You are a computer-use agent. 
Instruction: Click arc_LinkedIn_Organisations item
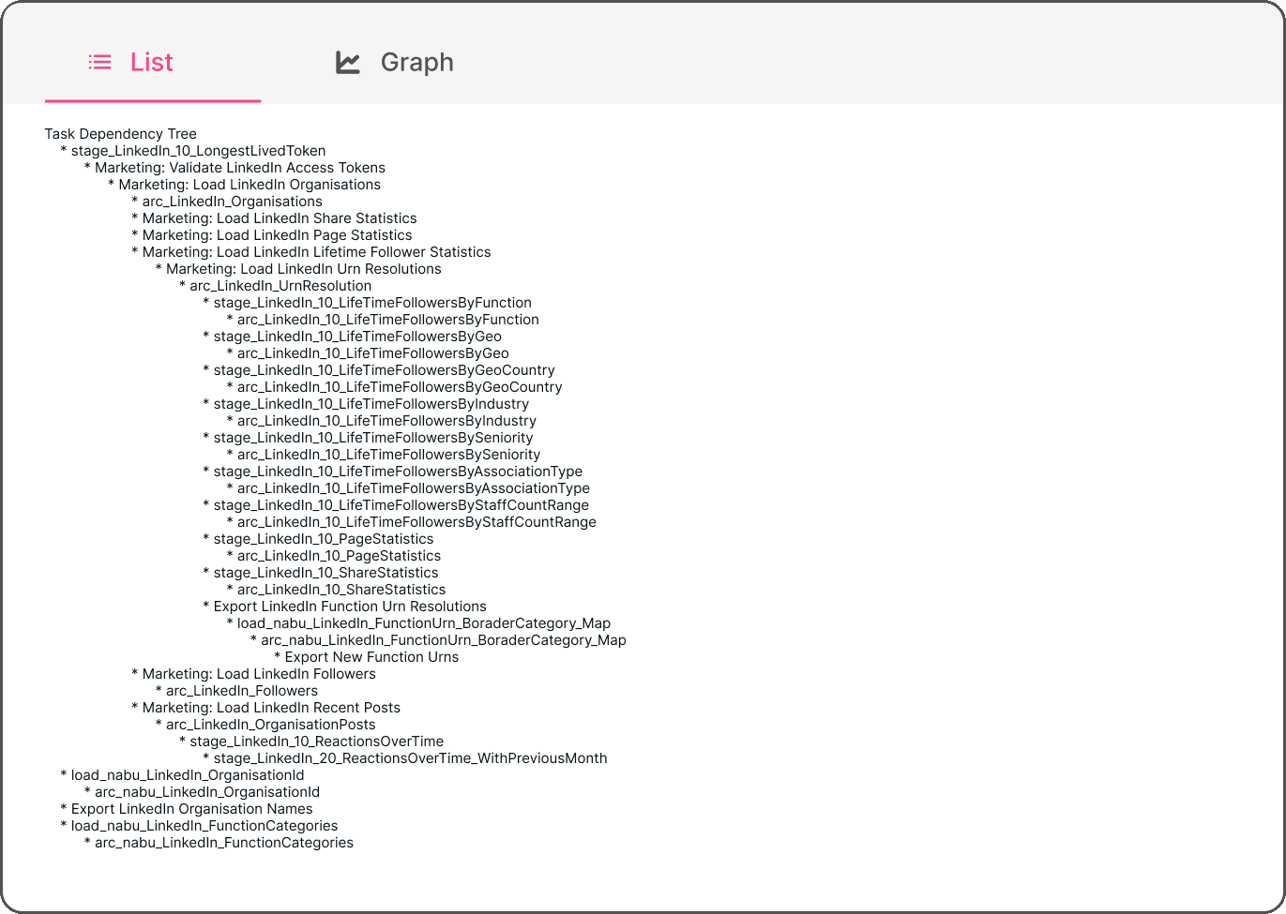tap(232, 202)
